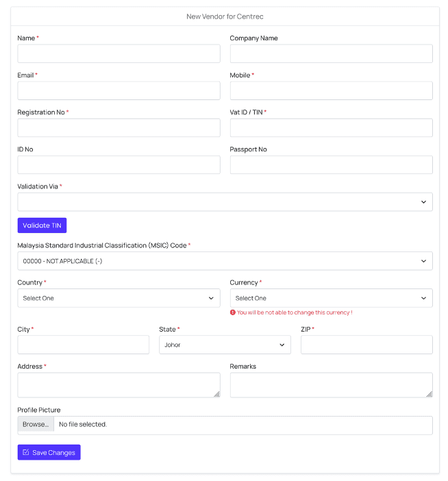The image size is (448, 481).
Task: Click the Remarks text area
Action: click(x=331, y=385)
